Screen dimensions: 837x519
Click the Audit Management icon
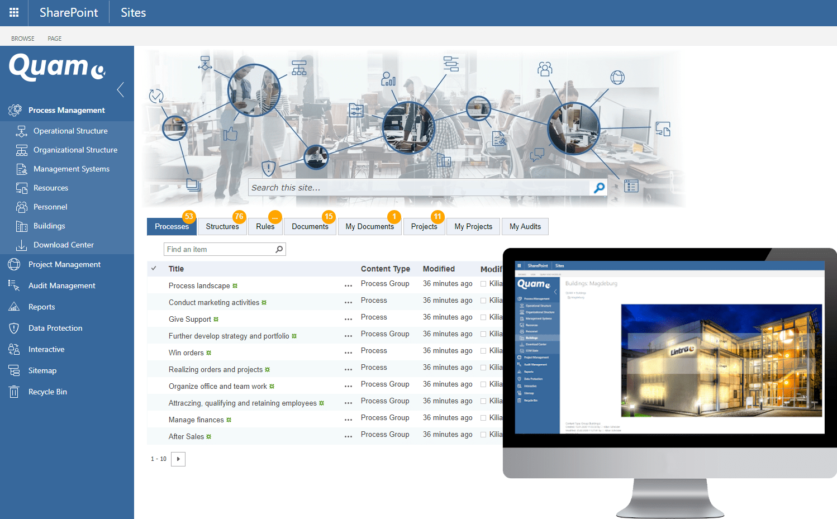(x=15, y=286)
